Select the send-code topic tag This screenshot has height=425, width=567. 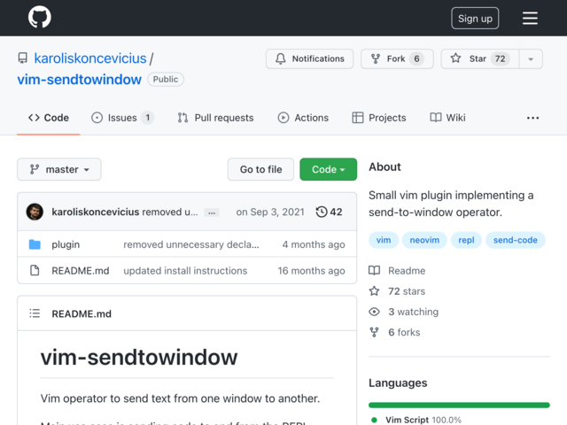tap(516, 240)
